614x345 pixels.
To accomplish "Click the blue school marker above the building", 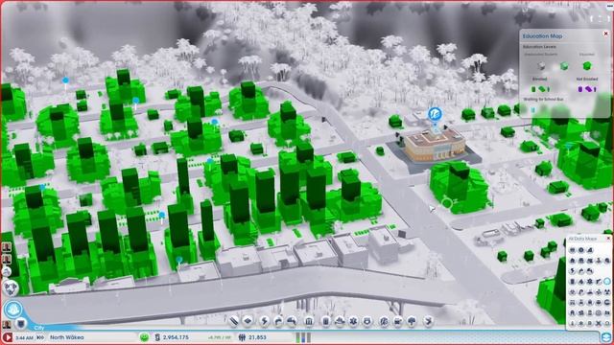I will [x=435, y=115].
